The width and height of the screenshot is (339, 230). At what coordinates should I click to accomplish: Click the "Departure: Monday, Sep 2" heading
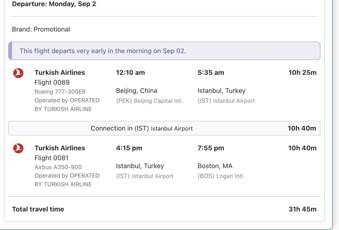click(54, 4)
